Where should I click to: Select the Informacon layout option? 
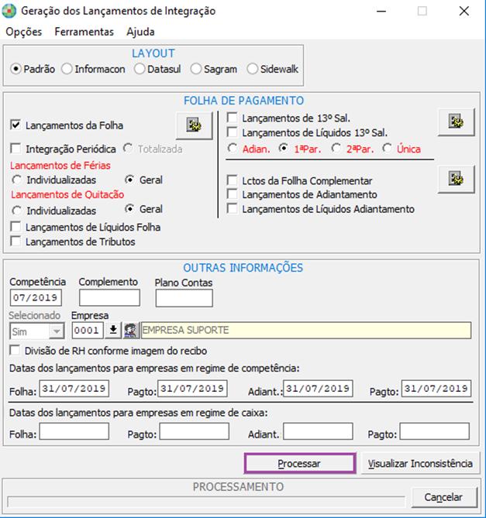click(x=67, y=69)
